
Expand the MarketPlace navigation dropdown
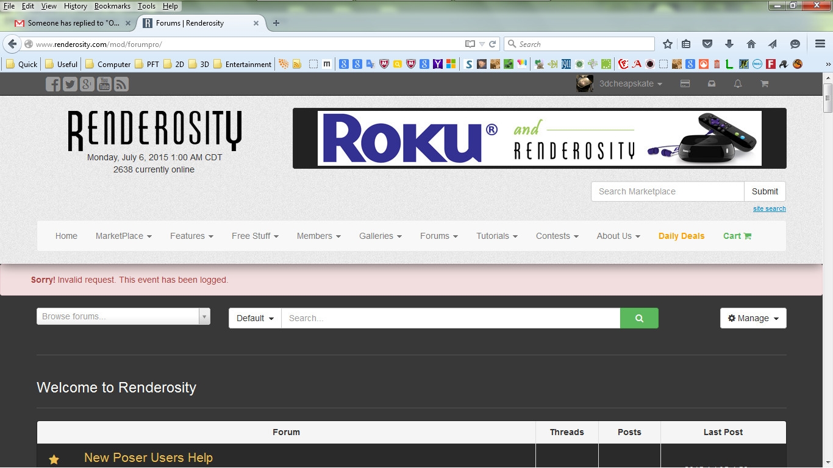(x=124, y=236)
